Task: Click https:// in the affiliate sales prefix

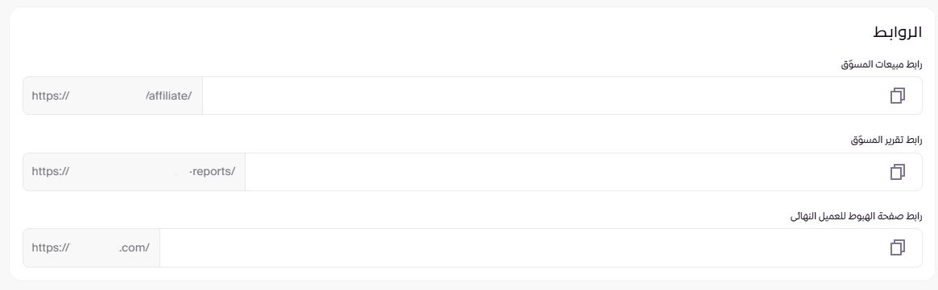Action: 51,96
